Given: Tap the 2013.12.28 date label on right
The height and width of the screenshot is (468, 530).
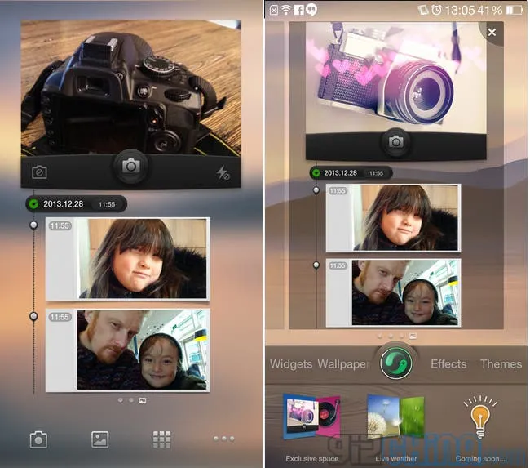Looking at the screenshot, I should (340, 173).
